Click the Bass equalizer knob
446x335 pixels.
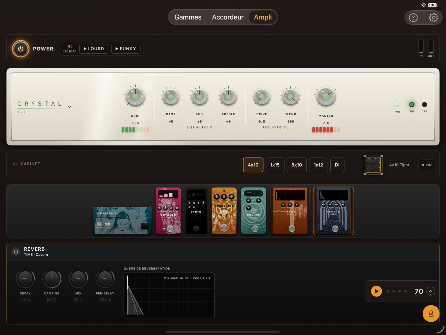tap(171, 97)
